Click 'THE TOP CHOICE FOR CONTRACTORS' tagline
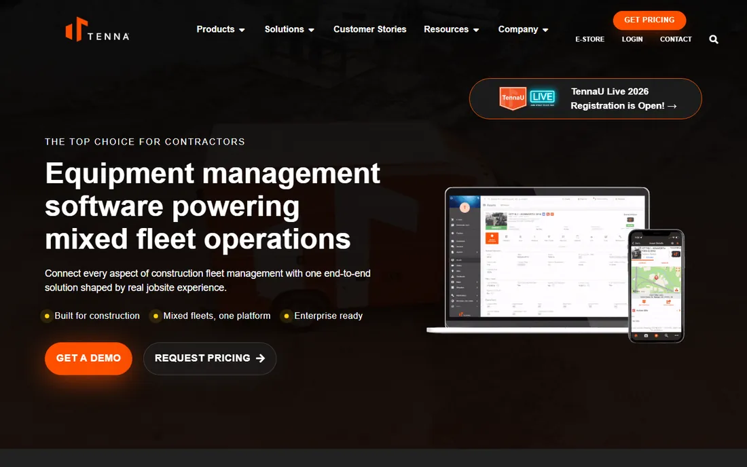The image size is (747, 467). 145,142
